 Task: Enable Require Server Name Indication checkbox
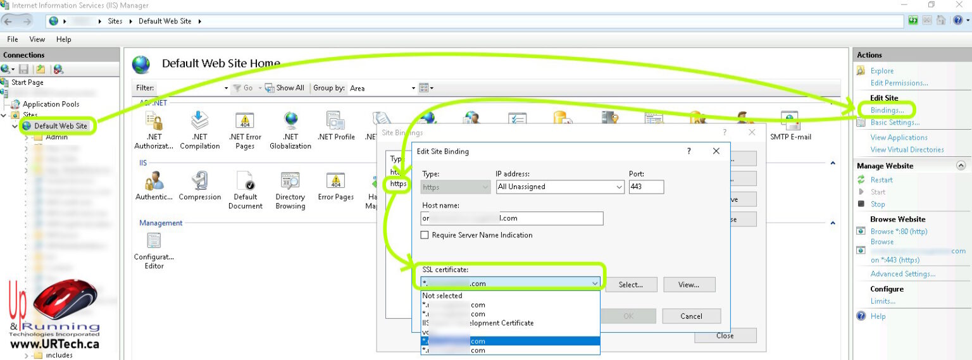426,235
